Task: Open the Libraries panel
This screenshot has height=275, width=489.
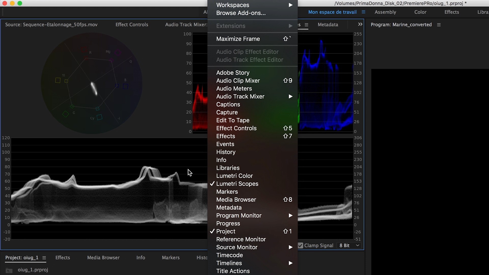Action: point(253,168)
